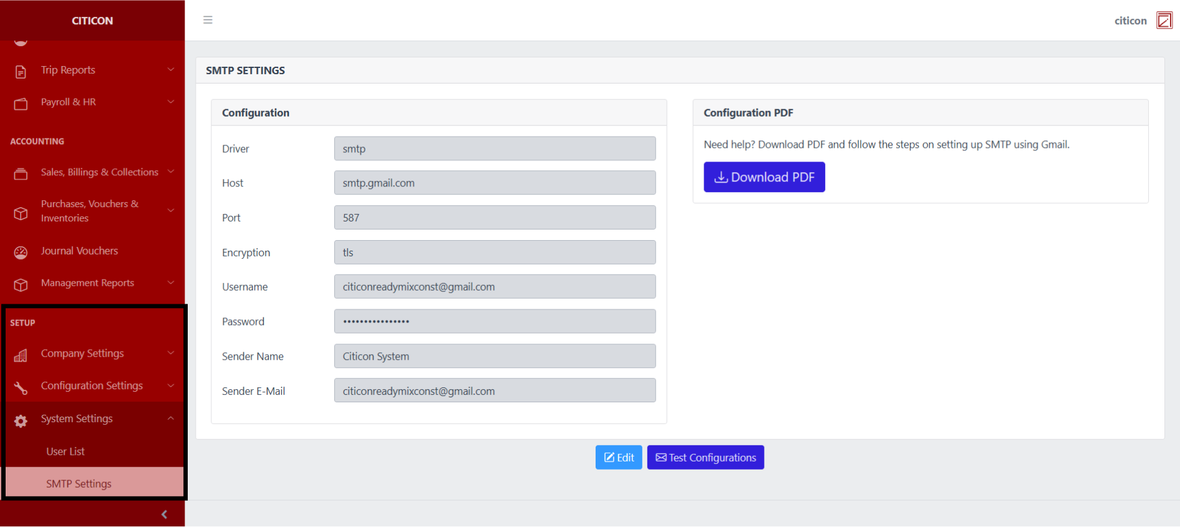Image resolution: width=1180 pixels, height=527 pixels.
Task: Click the SETUP section label
Action: coord(22,323)
